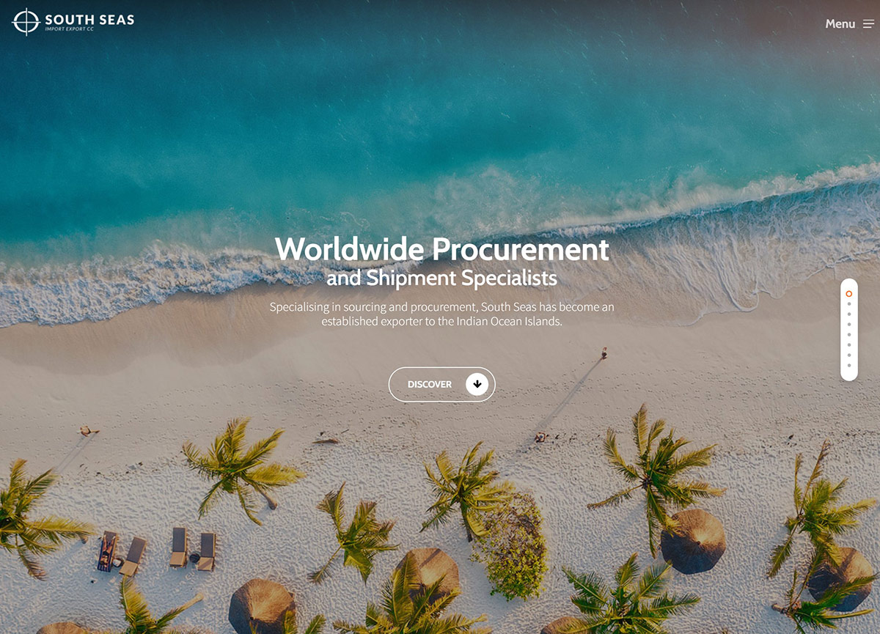
Task: Click the South Seas crosshair logo icon
Action: pyautogui.click(x=26, y=22)
